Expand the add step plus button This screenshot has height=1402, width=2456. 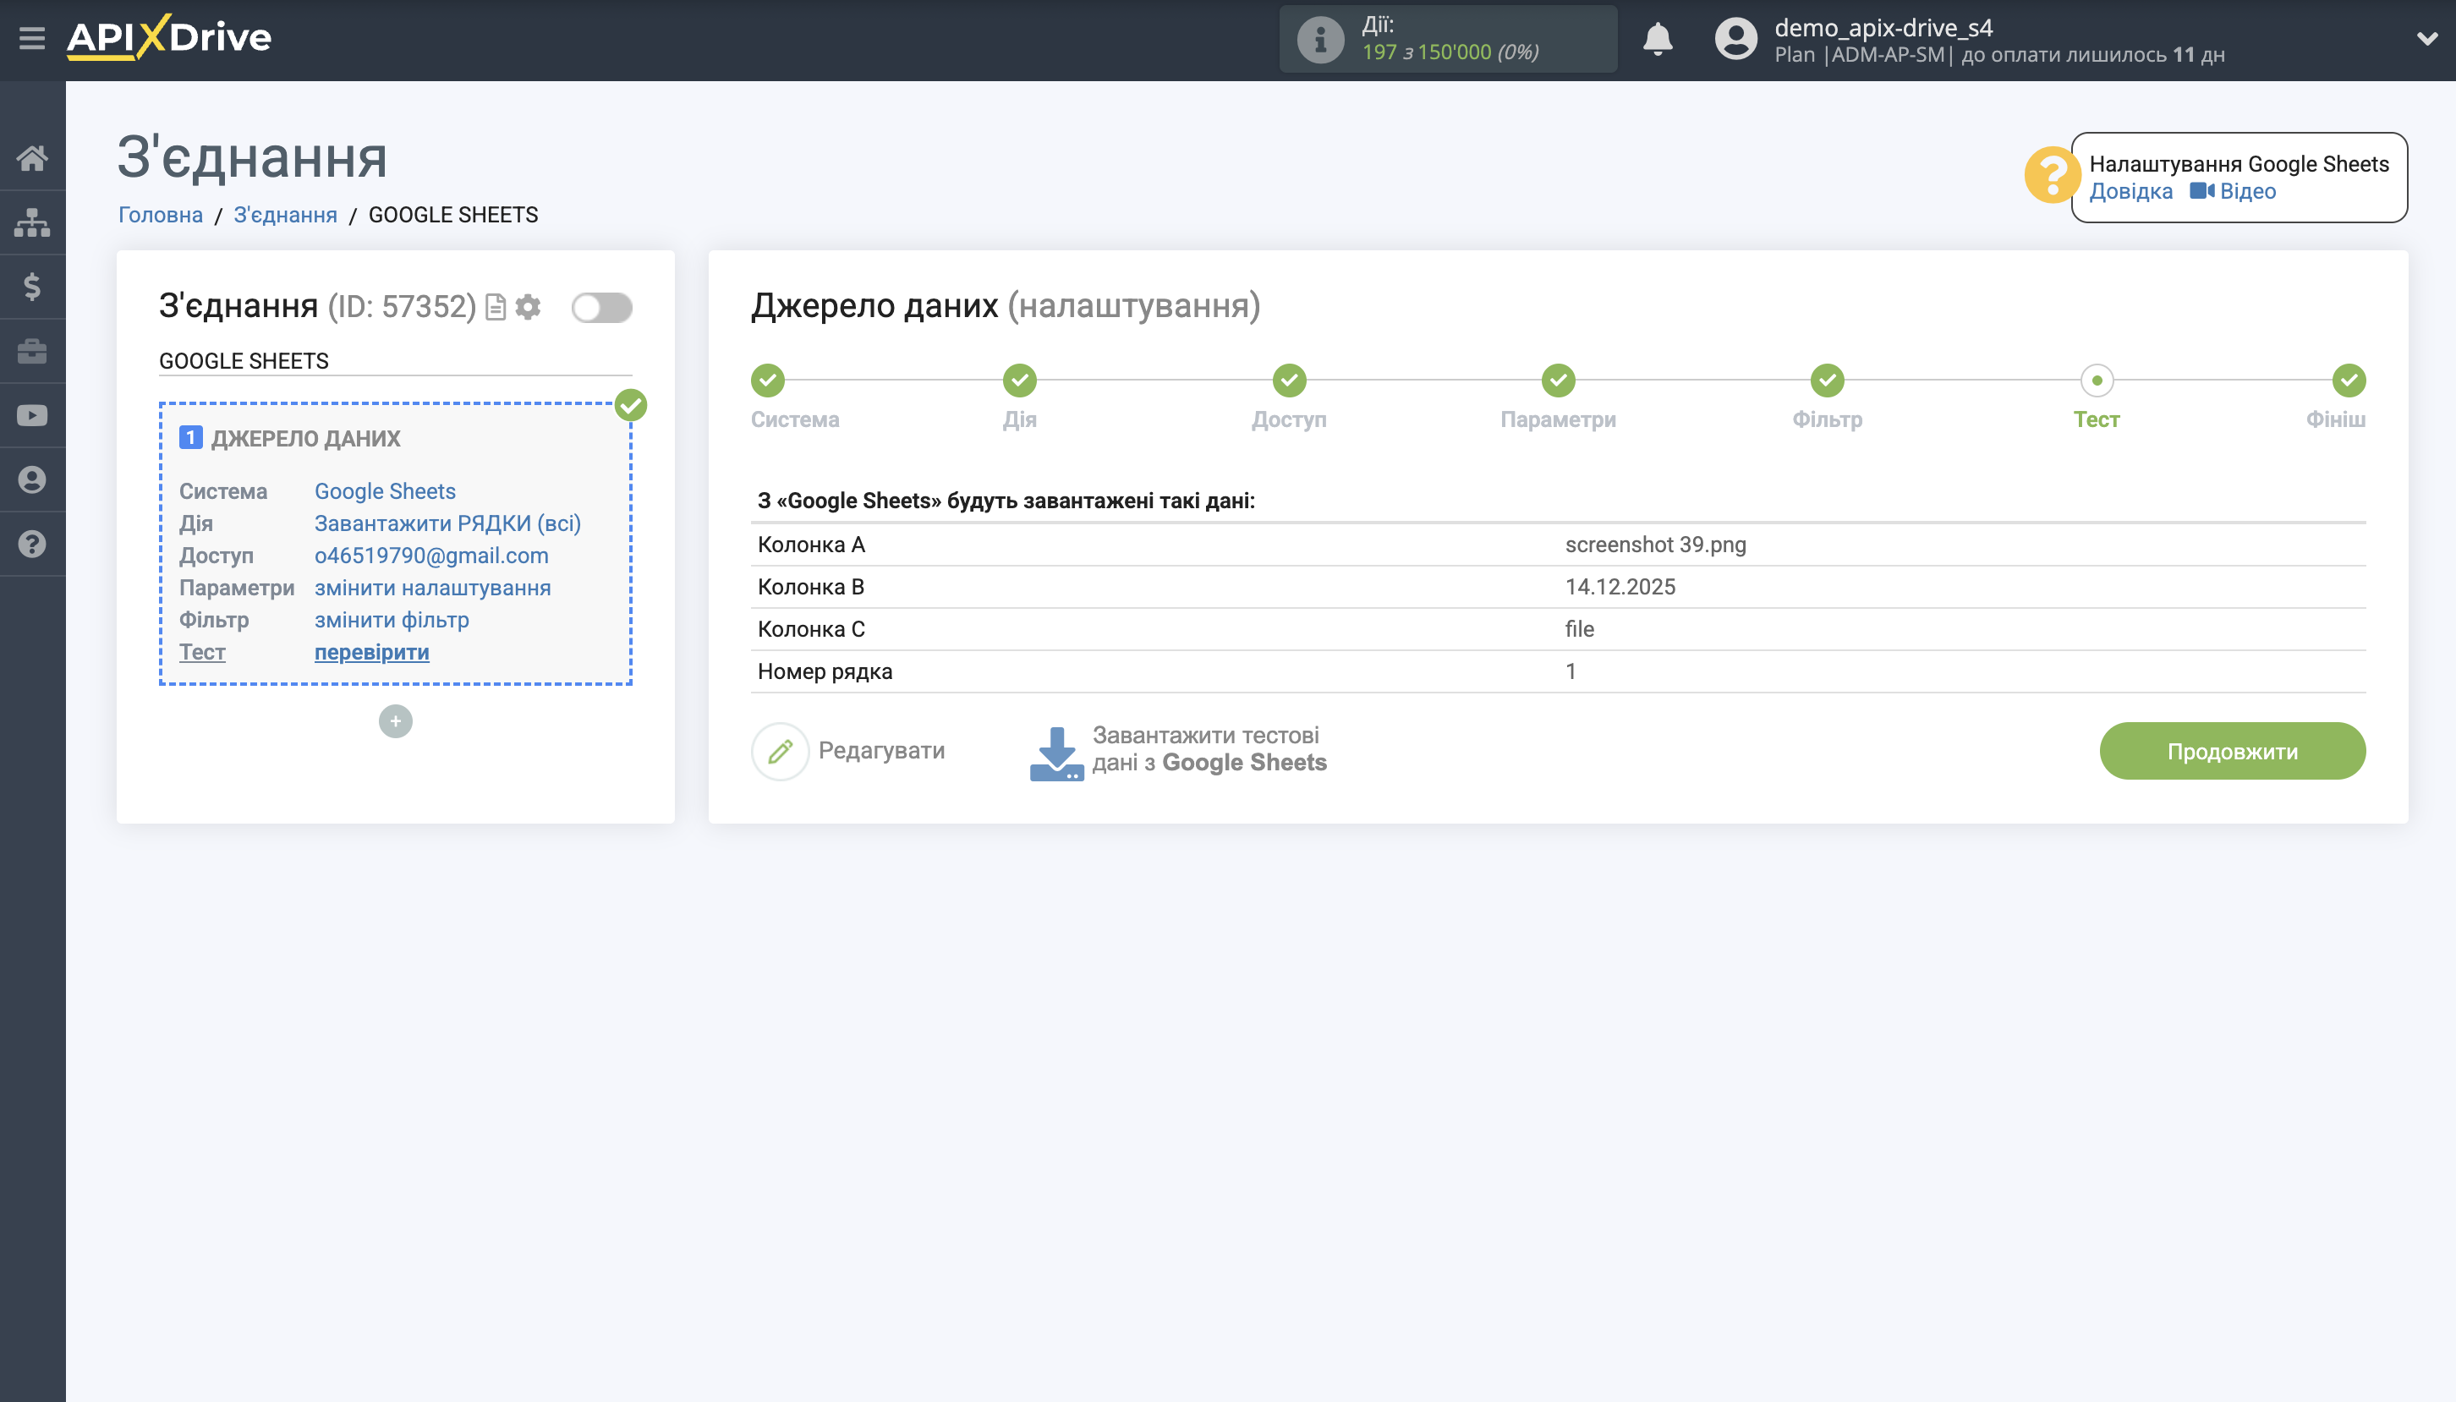(396, 720)
